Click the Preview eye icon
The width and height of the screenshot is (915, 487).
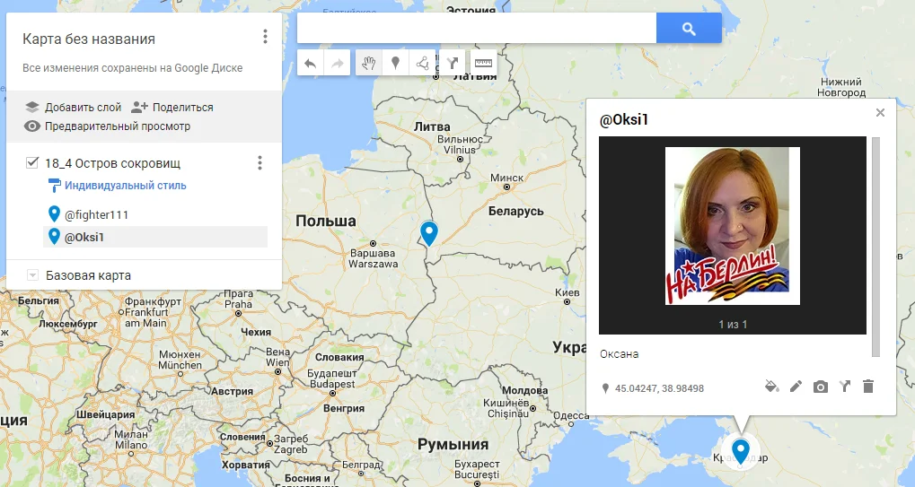(x=32, y=126)
